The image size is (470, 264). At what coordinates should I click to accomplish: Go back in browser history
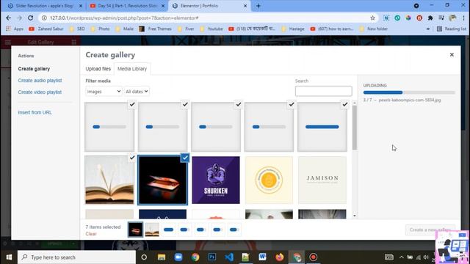(x=8, y=18)
